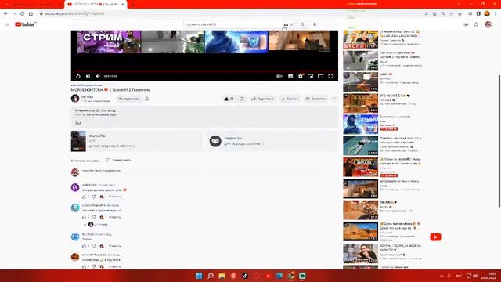The width and height of the screenshot is (501, 282).
Task: Open the account avatar menu
Action: coord(488,24)
